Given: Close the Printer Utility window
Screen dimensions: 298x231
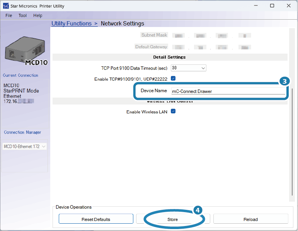Looking at the screenshot, I should (x=289, y=6).
